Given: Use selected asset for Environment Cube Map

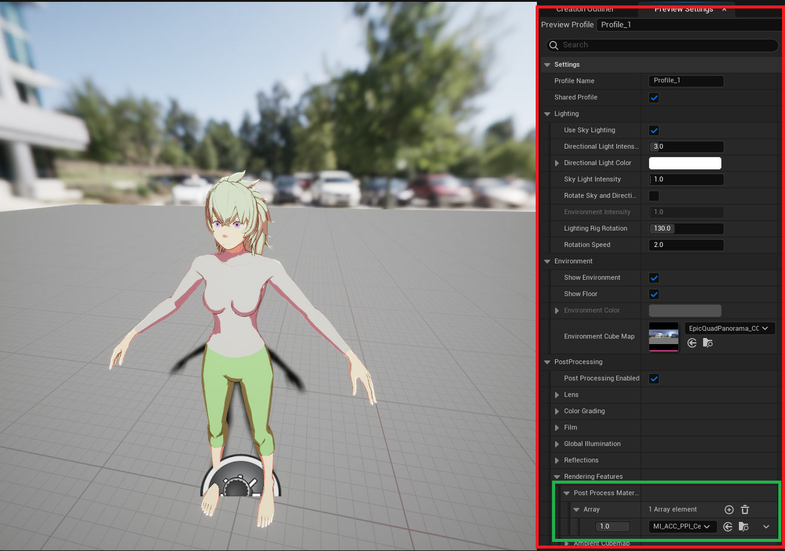Looking at the screenshot, I should (692, 343).
